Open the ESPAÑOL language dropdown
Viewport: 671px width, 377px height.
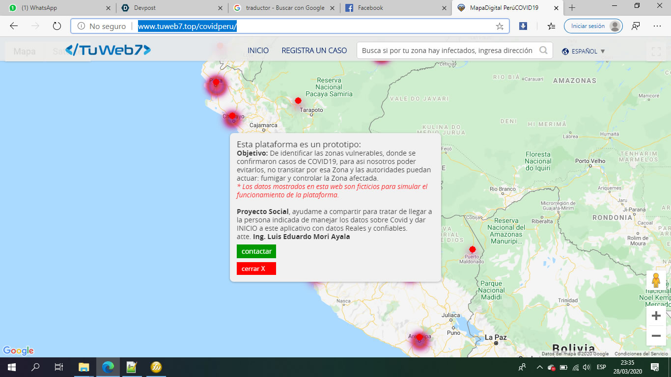pos(584,51)
